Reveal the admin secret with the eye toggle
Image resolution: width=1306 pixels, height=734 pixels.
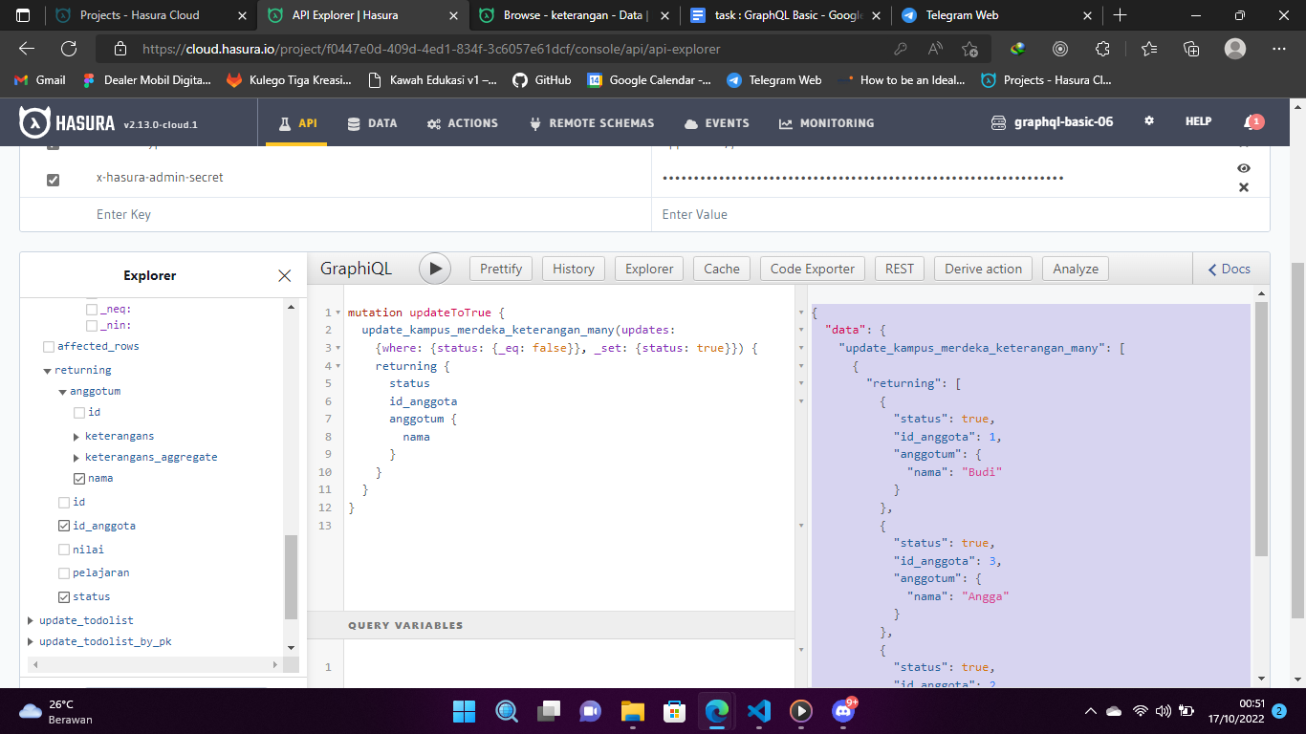click(1244, 168)
